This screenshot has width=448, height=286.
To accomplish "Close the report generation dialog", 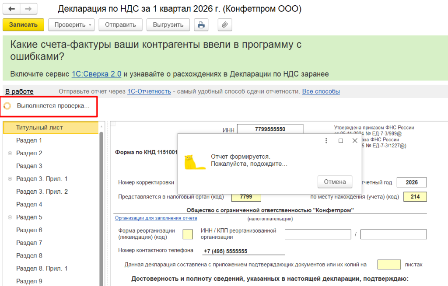I will [355, 141].
